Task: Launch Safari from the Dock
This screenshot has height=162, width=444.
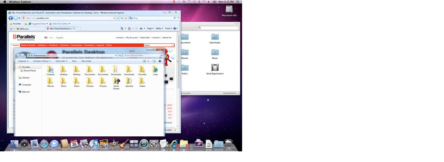Action: (44, 144)
